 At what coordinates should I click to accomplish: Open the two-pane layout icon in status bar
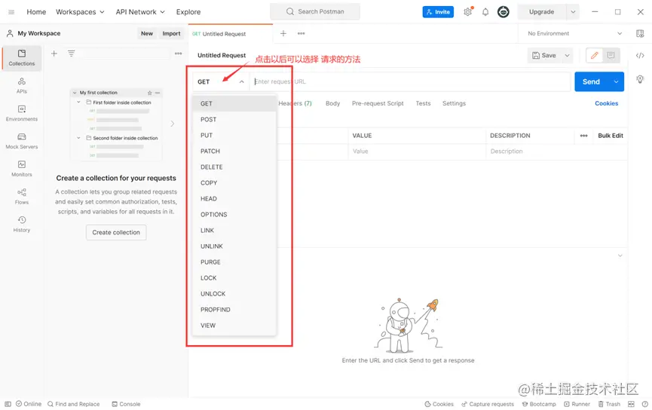631,404
